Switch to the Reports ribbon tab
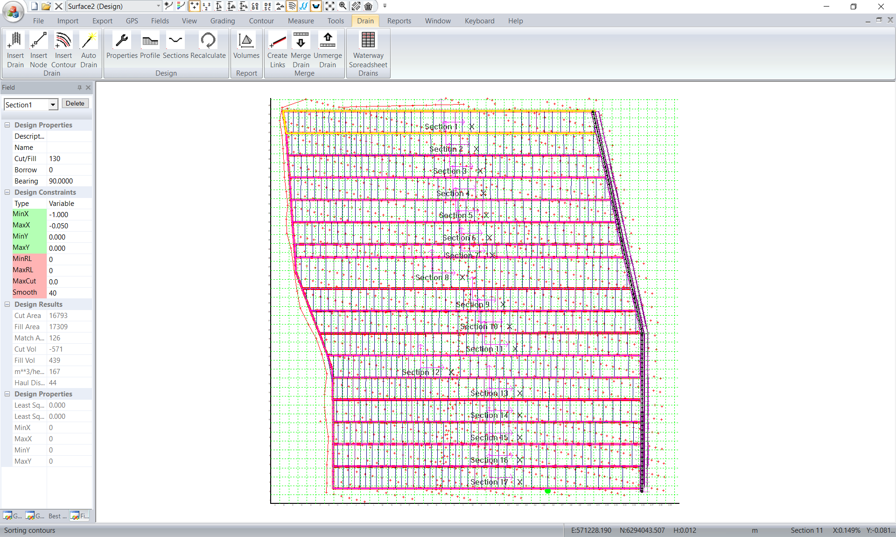Image resolution: width=896 pixels, height=537 pixels. coord(399,21)
